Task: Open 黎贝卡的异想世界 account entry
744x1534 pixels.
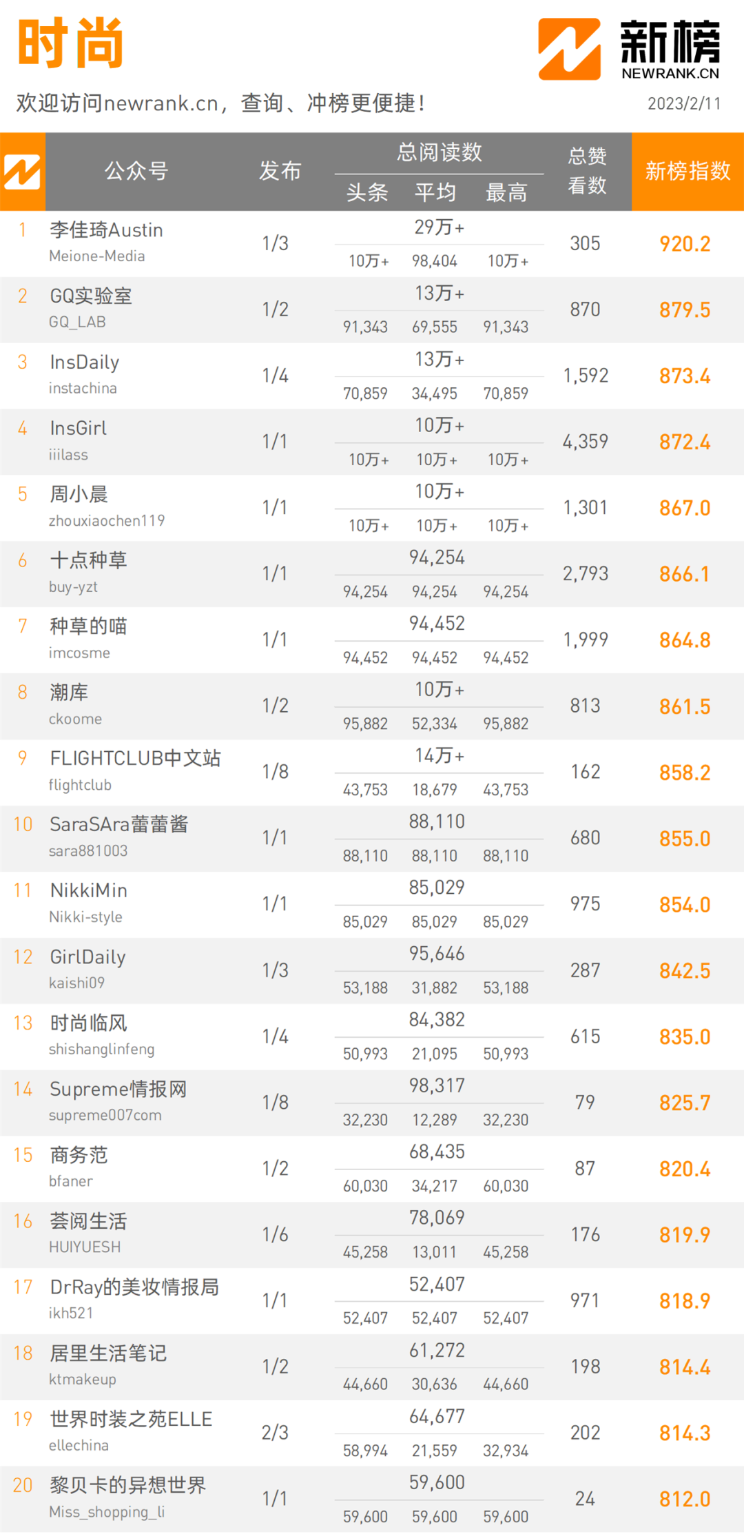Action: pyautogui.click(x=127, y=1486)
